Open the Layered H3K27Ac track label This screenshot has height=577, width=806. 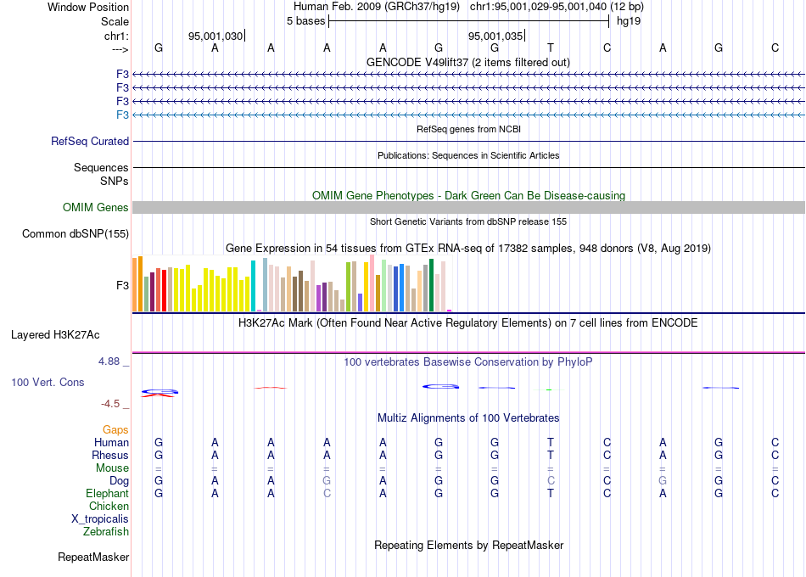(55, 335)
